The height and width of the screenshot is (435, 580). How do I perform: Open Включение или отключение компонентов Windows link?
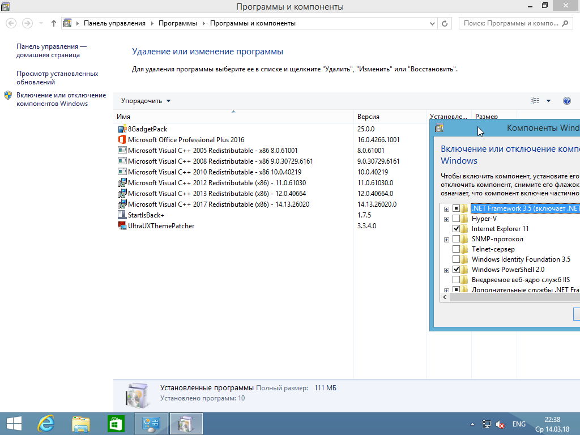[x=61, y=99]
